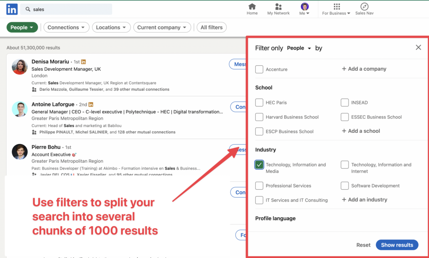Open the Me profile avatar menu
429x258 pixels.
tap(305, 7)
